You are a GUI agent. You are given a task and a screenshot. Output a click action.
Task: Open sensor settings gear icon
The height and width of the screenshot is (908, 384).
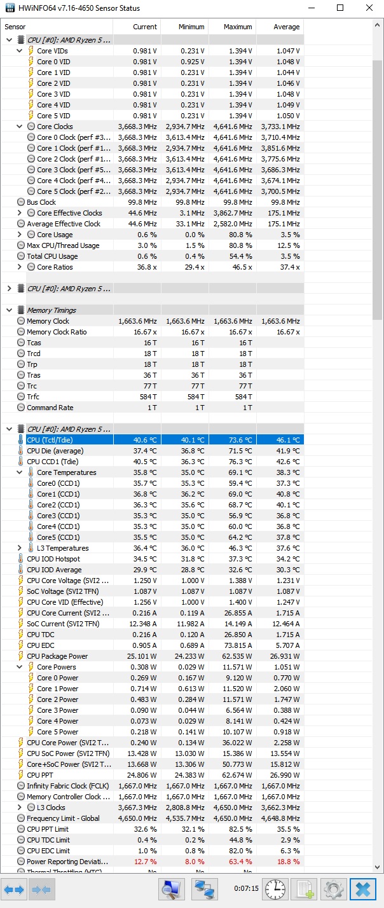[x=334, y=889]
